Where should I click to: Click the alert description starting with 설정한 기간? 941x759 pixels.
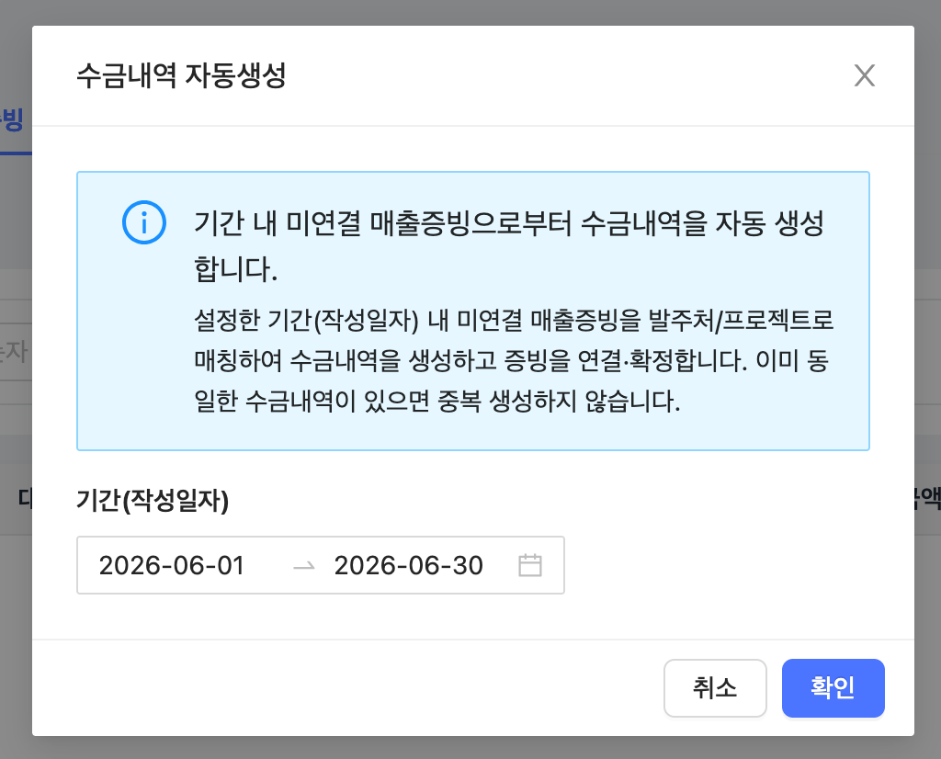(x=514, y=360)
